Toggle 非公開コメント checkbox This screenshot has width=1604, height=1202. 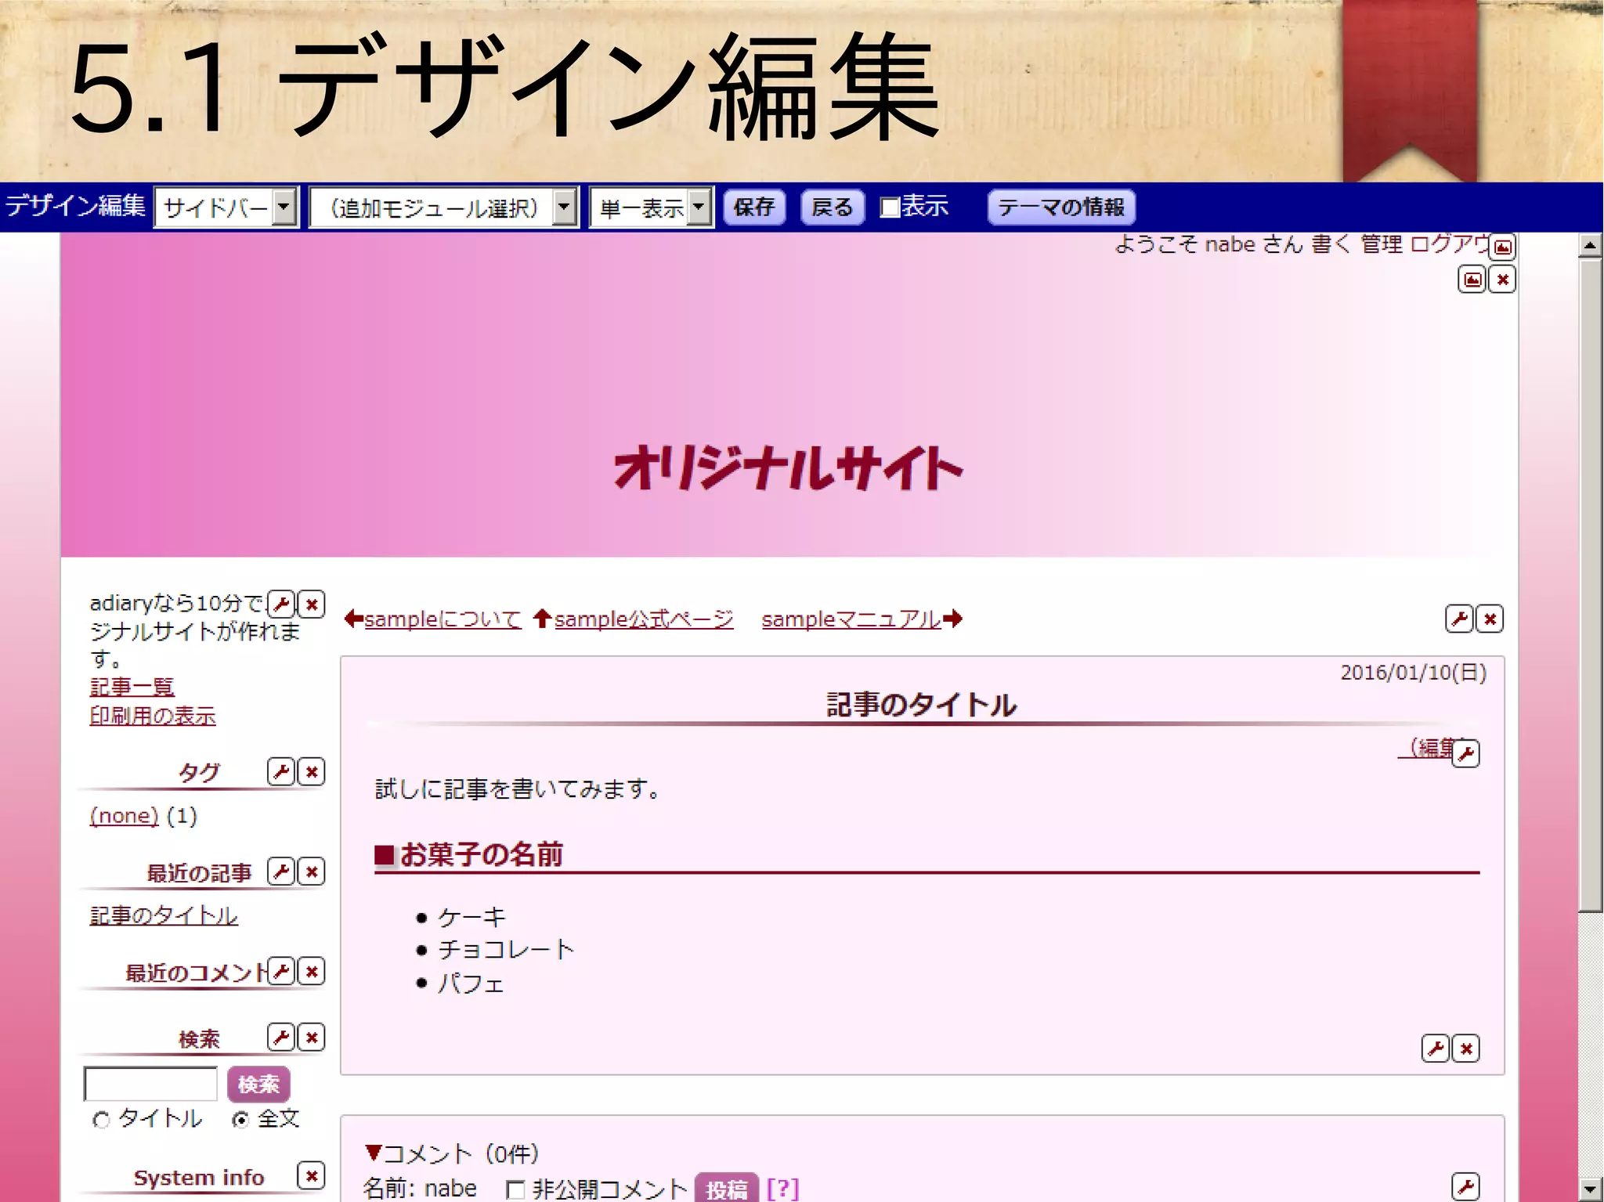[515, 1189]
